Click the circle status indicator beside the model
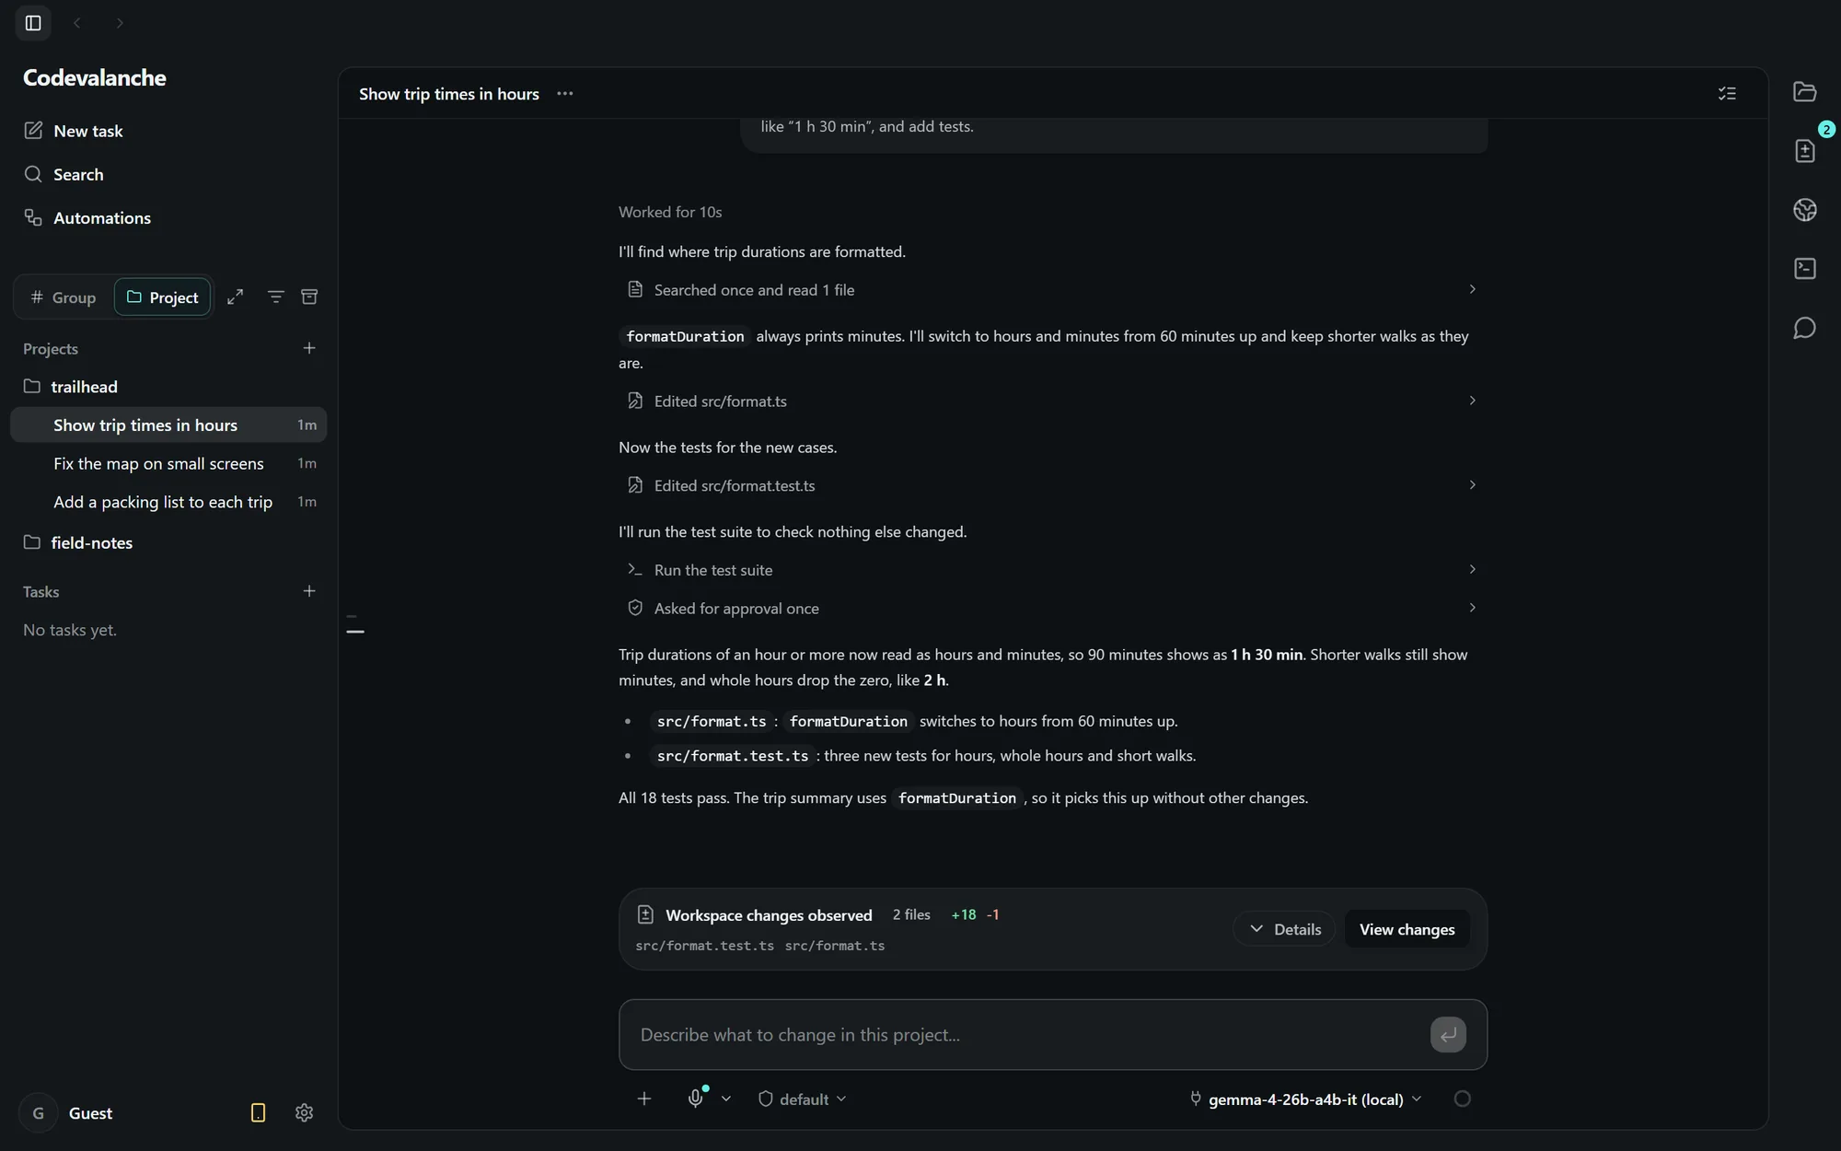Screen dimensions: 1841x1151 point(1462,1099)
